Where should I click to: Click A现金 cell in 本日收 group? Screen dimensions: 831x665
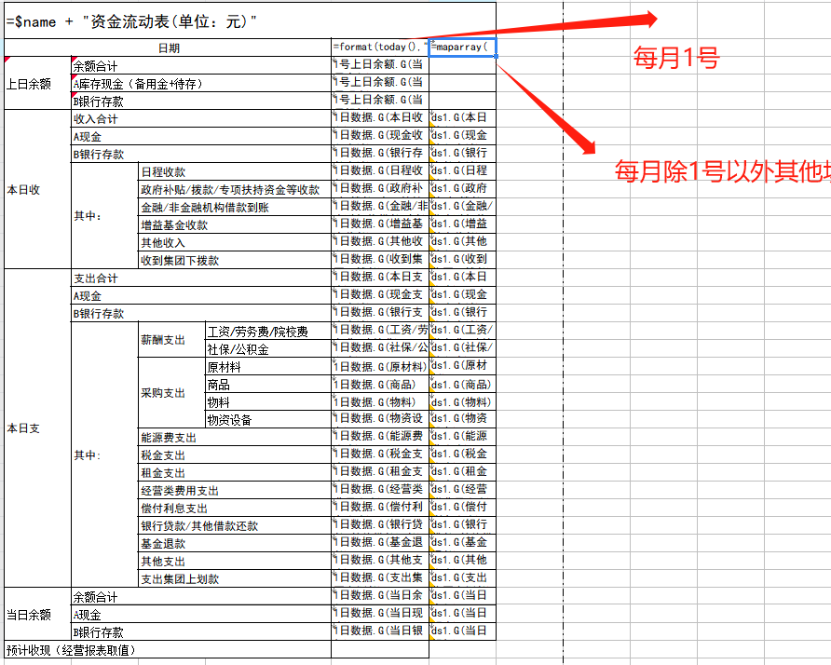pos(201,136)
